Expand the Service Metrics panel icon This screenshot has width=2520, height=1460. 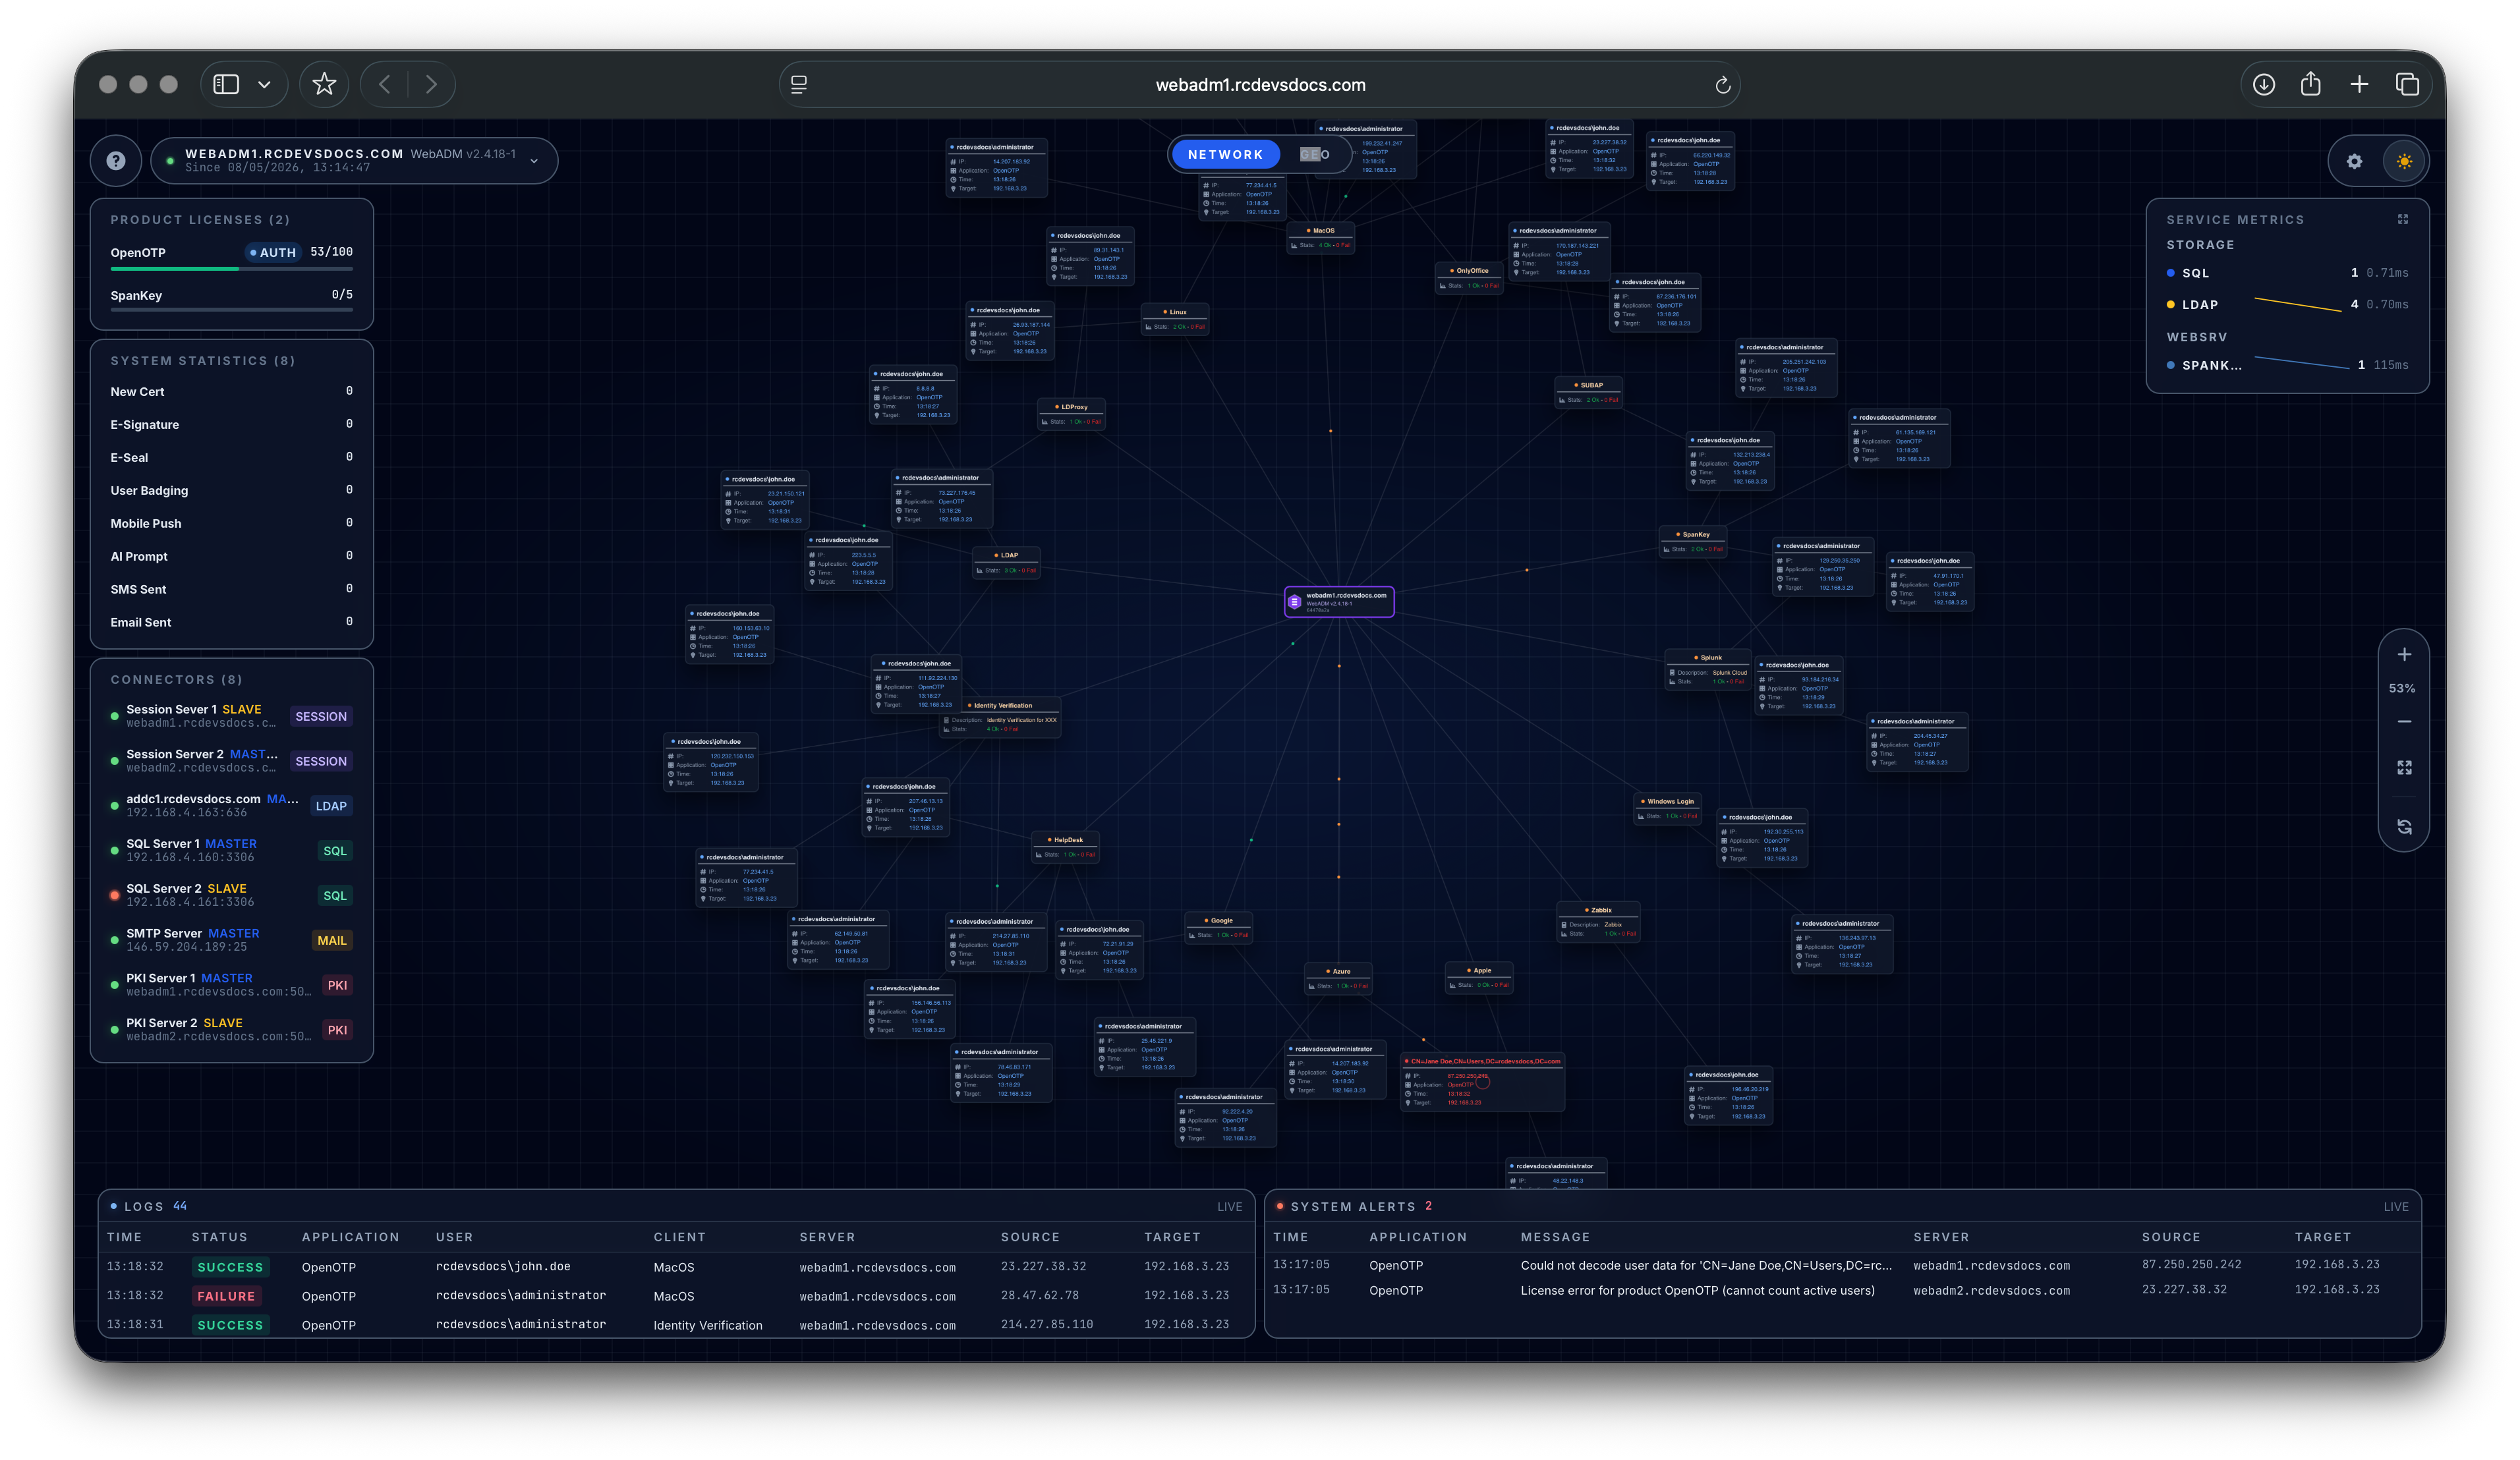click(2403, 219)
